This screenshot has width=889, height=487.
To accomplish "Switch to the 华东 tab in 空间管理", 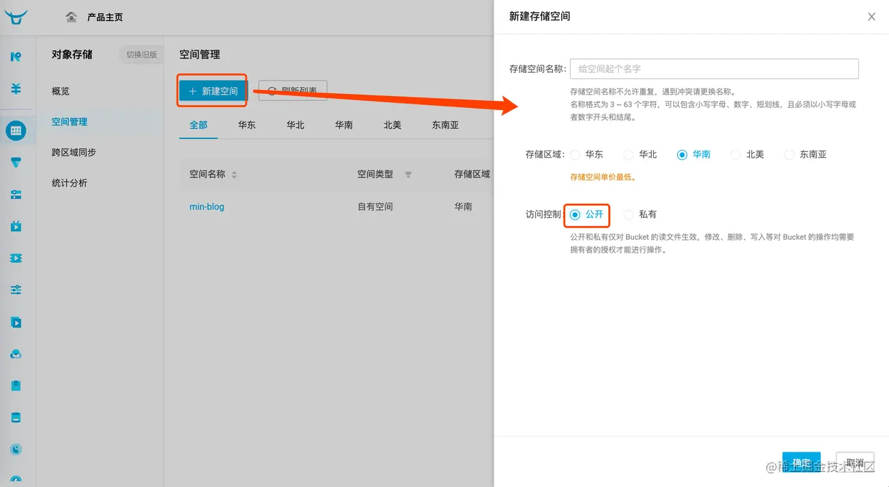I will pos(247,125).
